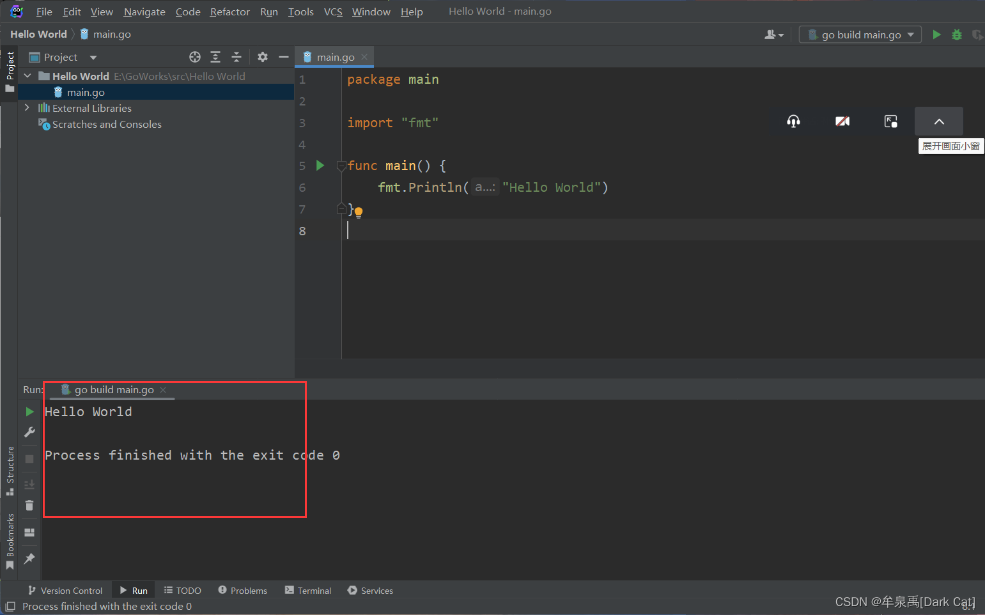This screenshot has width=985, height=615.
Task: Open the Terminal tool window
Action: coord(308,591)
